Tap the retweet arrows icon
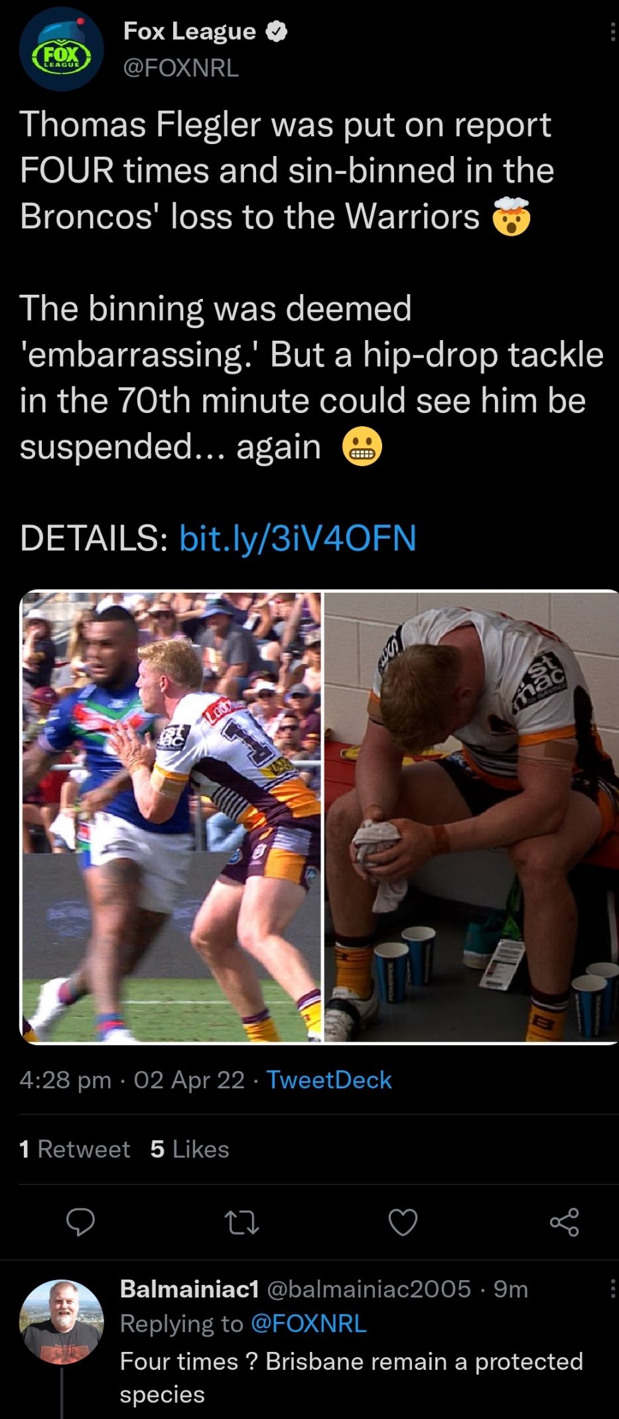 [x=242, y=1222]
